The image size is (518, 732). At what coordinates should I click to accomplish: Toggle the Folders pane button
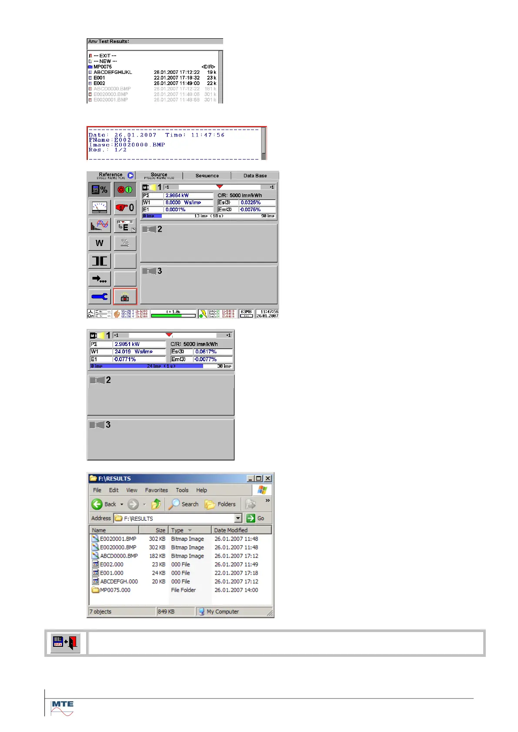coord(221,504)
